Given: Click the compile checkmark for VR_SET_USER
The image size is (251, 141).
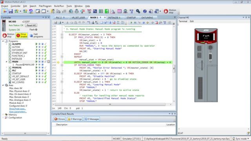Looking at the screenshot, I should [x=45, y=79].
